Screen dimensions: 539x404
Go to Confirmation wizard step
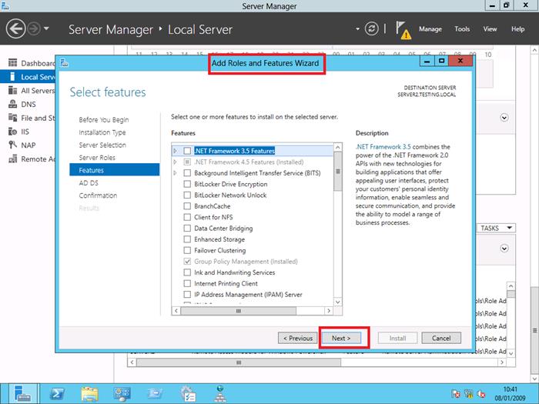click(98, 195)
